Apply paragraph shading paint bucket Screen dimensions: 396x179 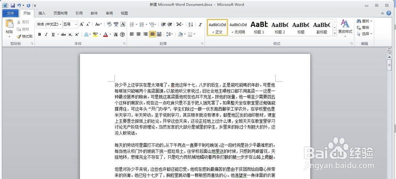[x=180, y=34]
